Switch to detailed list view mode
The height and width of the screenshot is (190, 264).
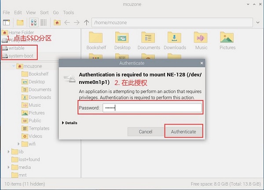[44, 22]
